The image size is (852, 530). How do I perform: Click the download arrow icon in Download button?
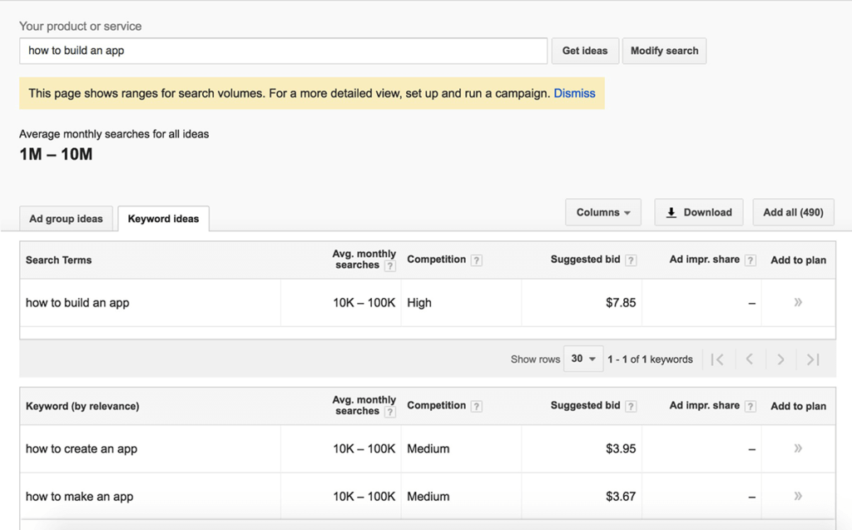671,212
